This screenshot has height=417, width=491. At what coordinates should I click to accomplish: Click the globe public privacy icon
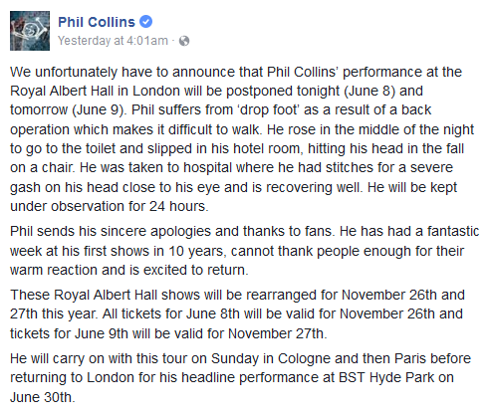(184, 41)
